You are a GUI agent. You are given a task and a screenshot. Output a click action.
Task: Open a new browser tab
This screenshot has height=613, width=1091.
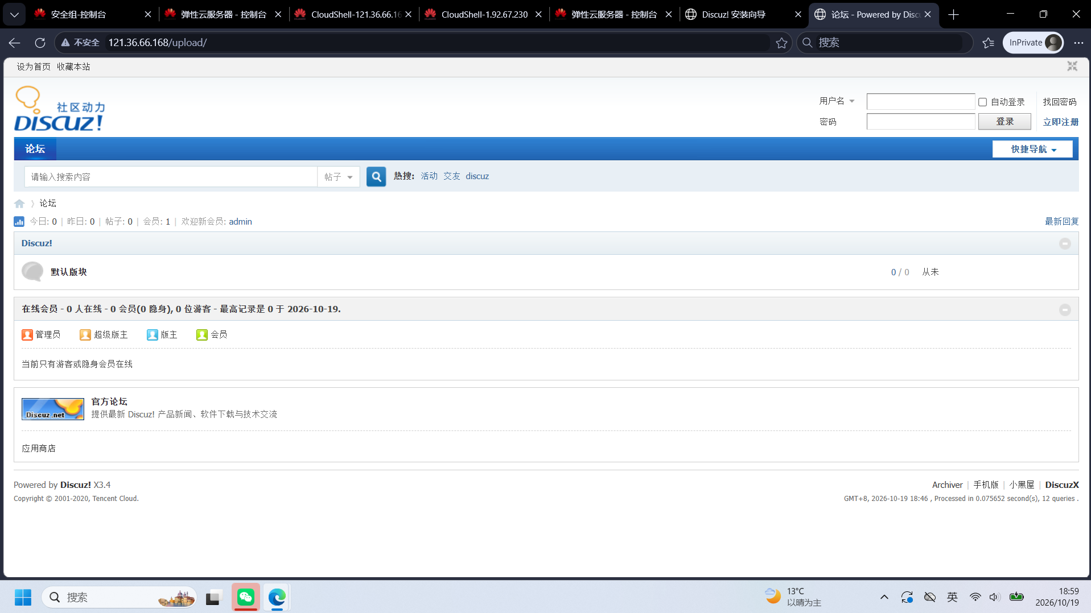[954, 14]
